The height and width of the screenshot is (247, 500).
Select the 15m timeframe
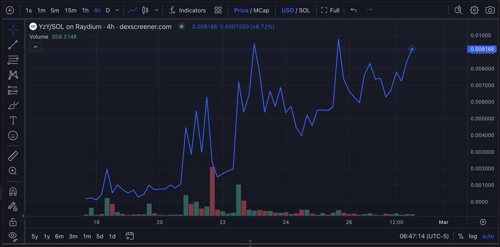[70, 10]
